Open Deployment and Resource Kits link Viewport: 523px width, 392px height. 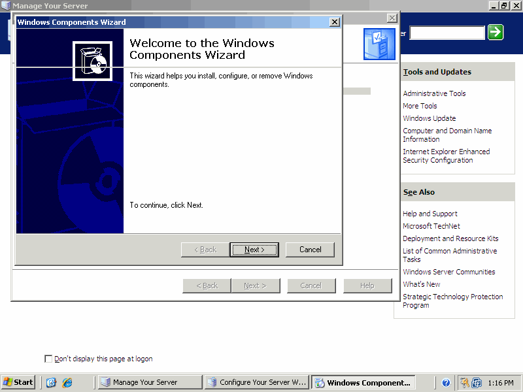pos(450,238)
